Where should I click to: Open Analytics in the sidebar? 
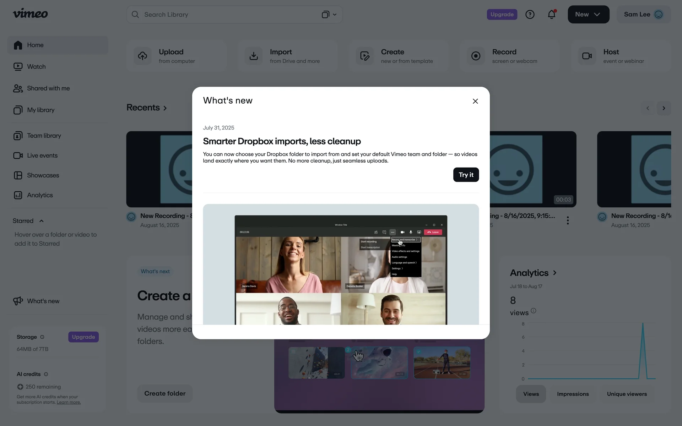pyautogui.click(x=40, y=195)
